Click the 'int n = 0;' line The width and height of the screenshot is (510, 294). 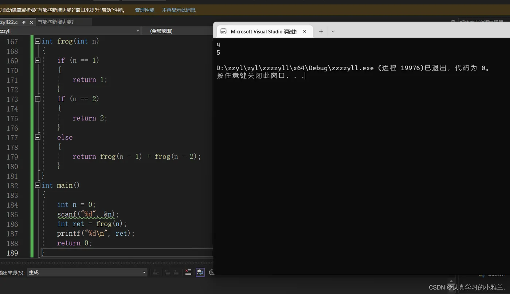76,205
